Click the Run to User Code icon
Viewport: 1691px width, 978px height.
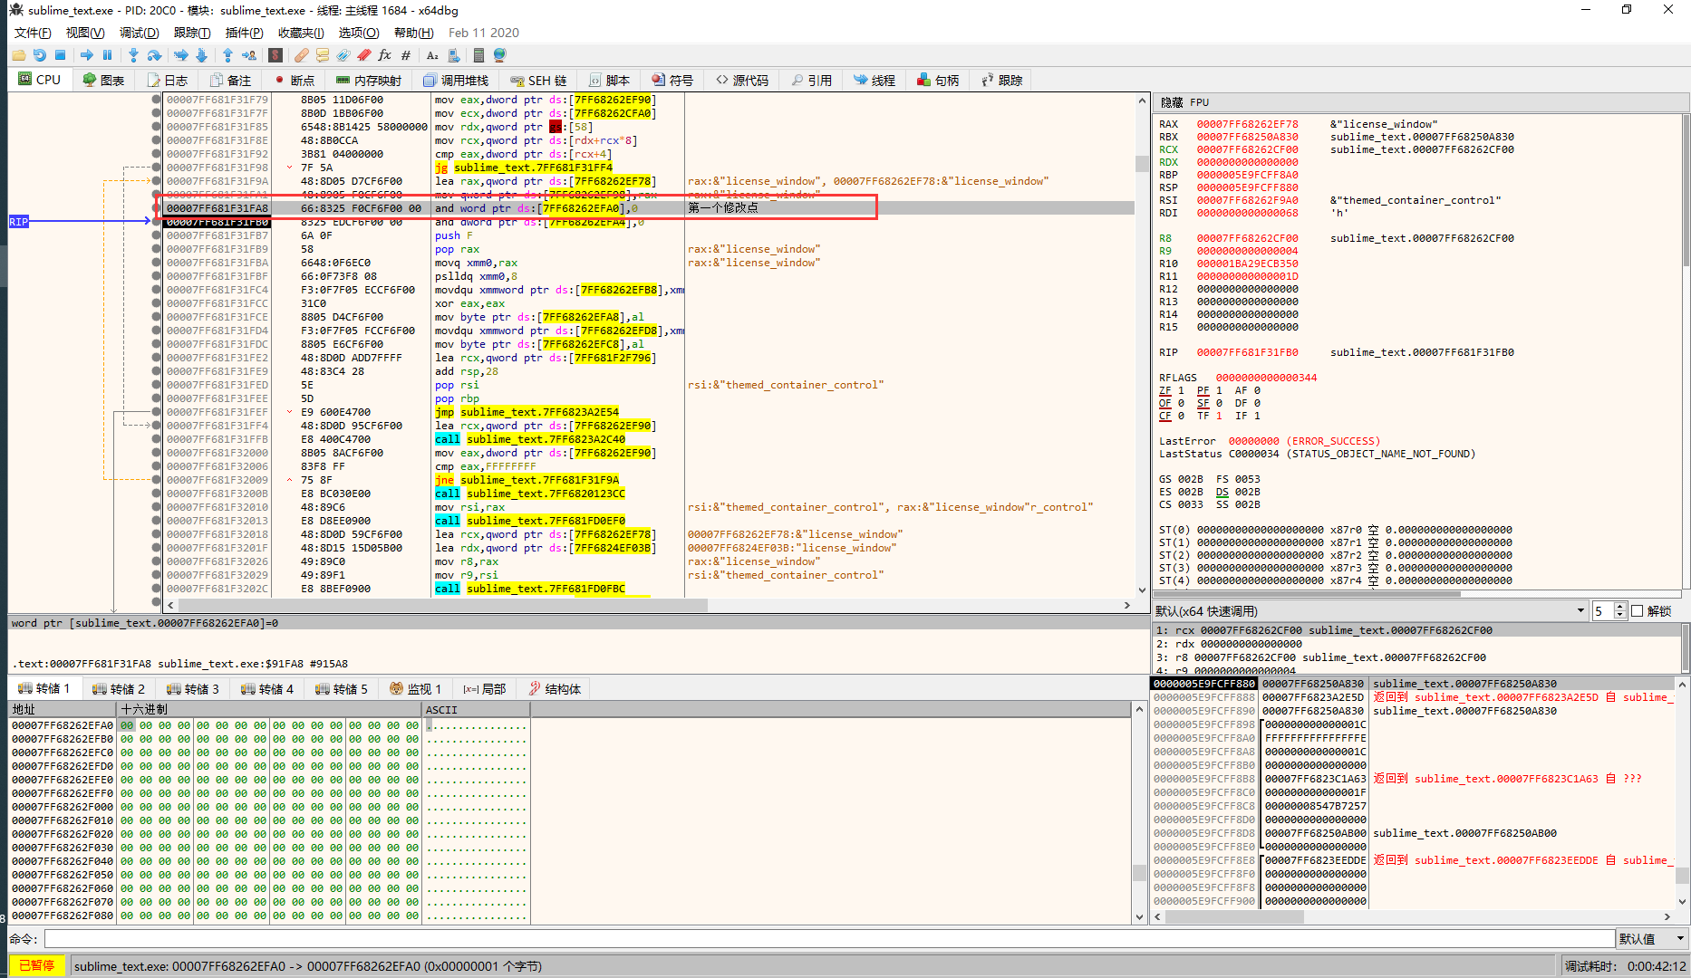[249, 55]
